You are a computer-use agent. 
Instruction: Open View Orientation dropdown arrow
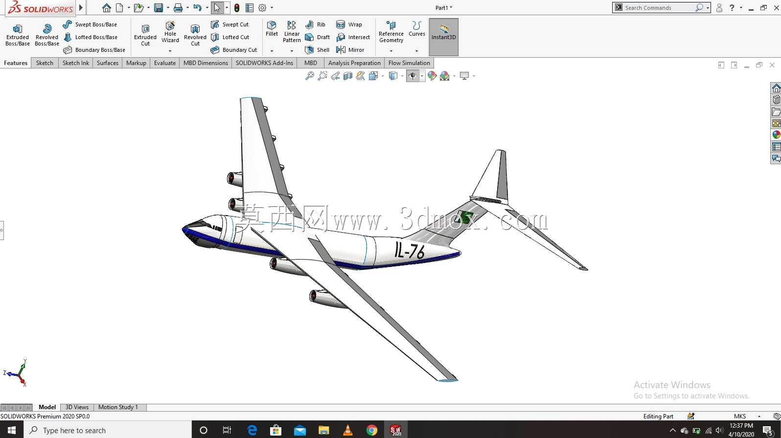(x=383, y=76)
